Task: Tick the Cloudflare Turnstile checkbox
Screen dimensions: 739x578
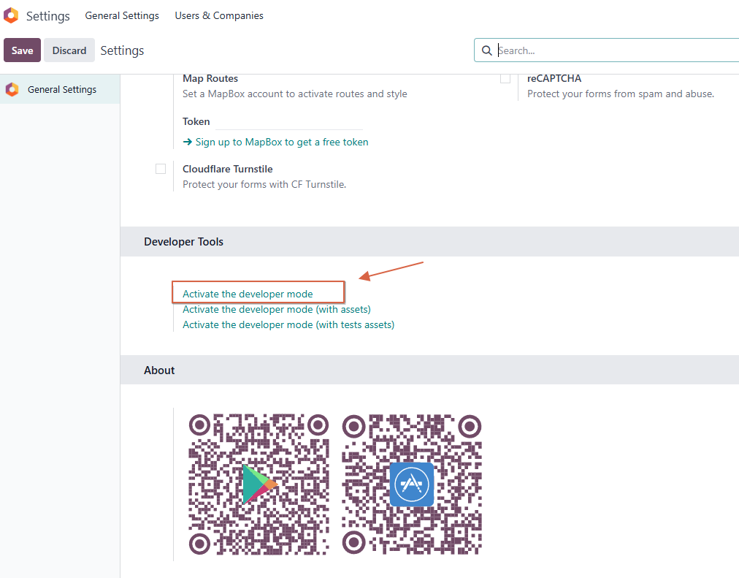Action: coord(161,169)
